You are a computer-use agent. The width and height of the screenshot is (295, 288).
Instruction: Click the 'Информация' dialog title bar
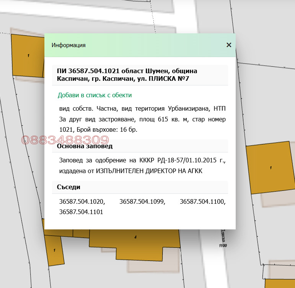[x=134, y=45]
